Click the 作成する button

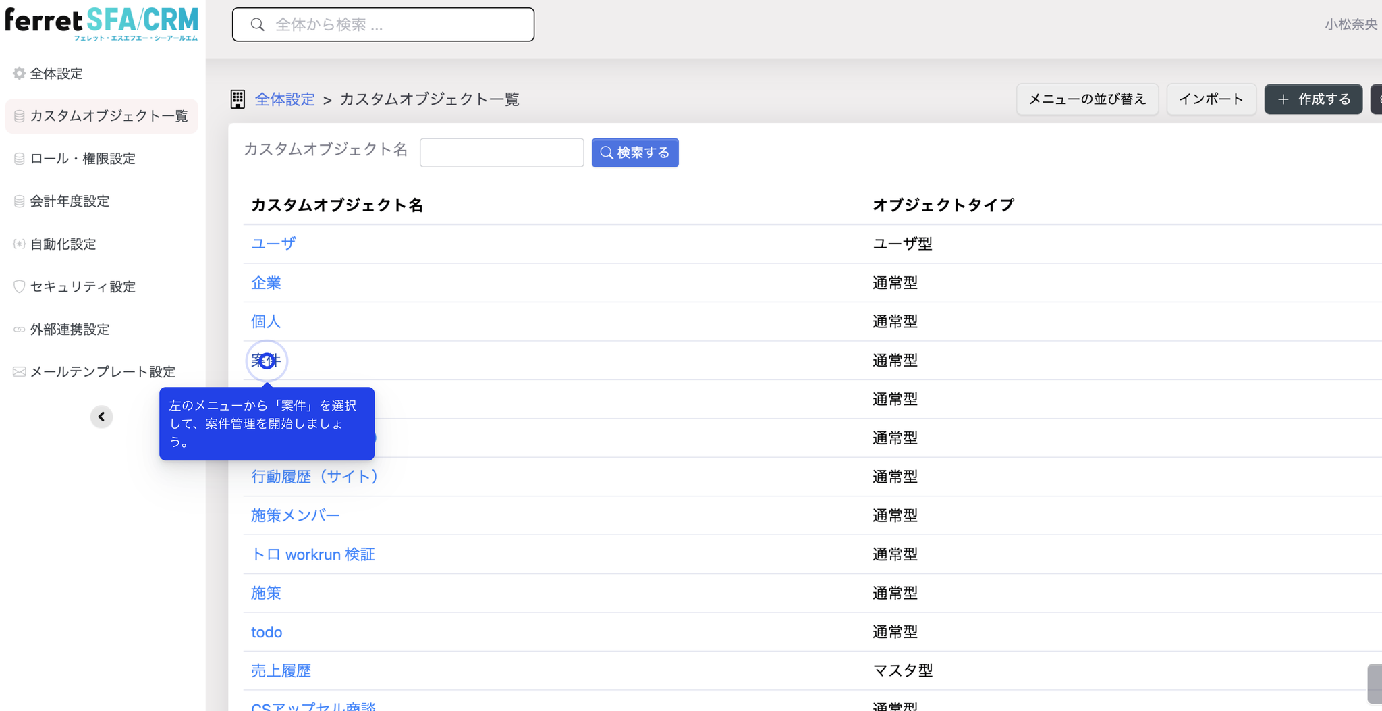coord(1313,99)
